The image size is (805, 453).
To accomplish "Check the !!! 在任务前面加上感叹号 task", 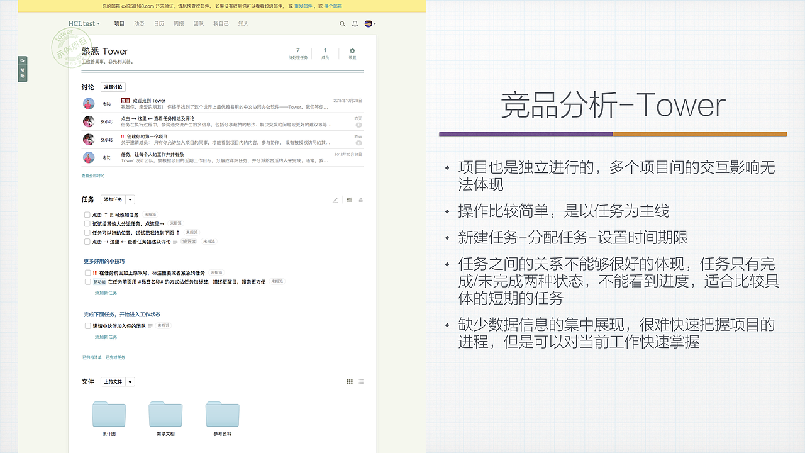I will point(87,273).
